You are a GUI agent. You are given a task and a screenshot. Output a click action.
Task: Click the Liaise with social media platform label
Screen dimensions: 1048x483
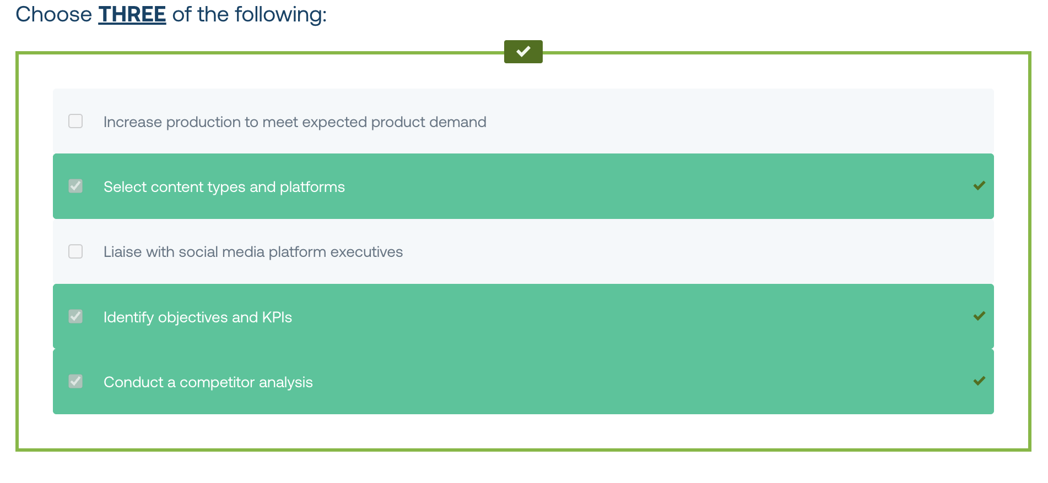(253, 252)
